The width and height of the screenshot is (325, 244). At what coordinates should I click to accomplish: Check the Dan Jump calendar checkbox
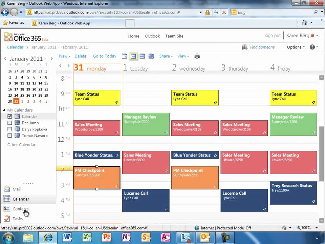(9, 123)
